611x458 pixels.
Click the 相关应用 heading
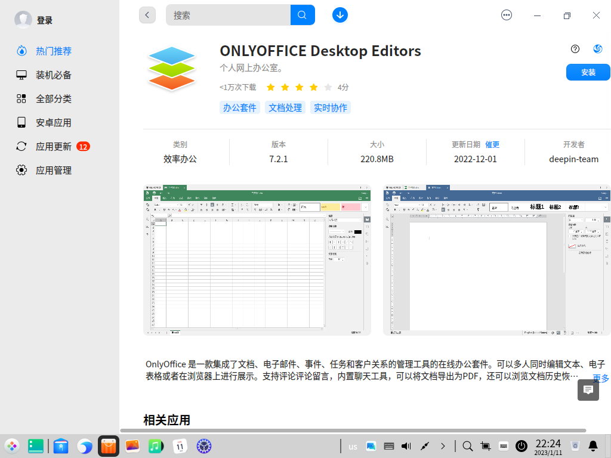(167, 420)
